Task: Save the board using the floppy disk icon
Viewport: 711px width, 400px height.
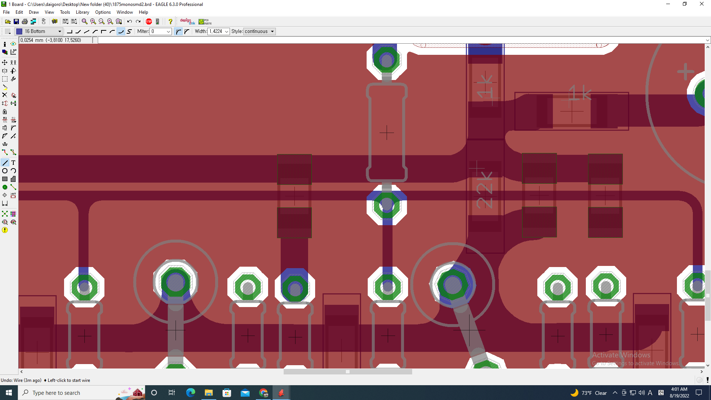Action: point(16,21)
